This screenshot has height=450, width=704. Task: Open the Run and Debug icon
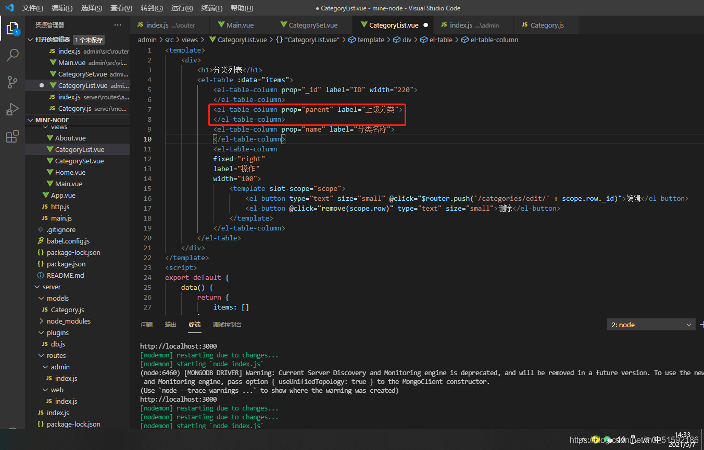tap(12, 109)
